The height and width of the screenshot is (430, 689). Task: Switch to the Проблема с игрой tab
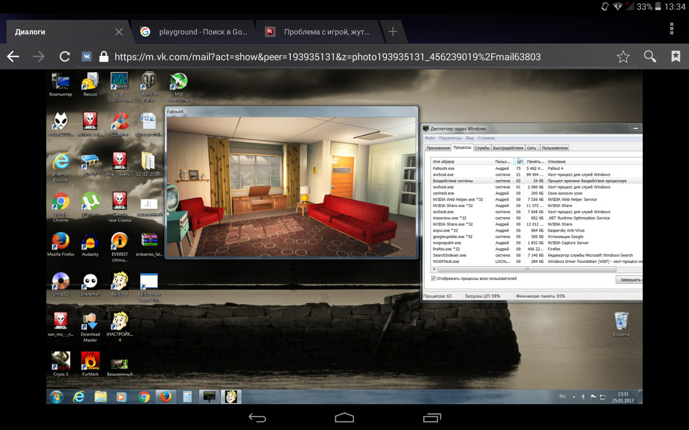point(319,32)
